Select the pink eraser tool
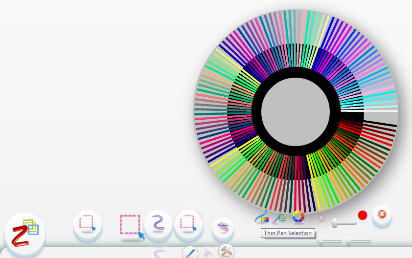This screenshot has width=412, height=258. coord(223,227)
